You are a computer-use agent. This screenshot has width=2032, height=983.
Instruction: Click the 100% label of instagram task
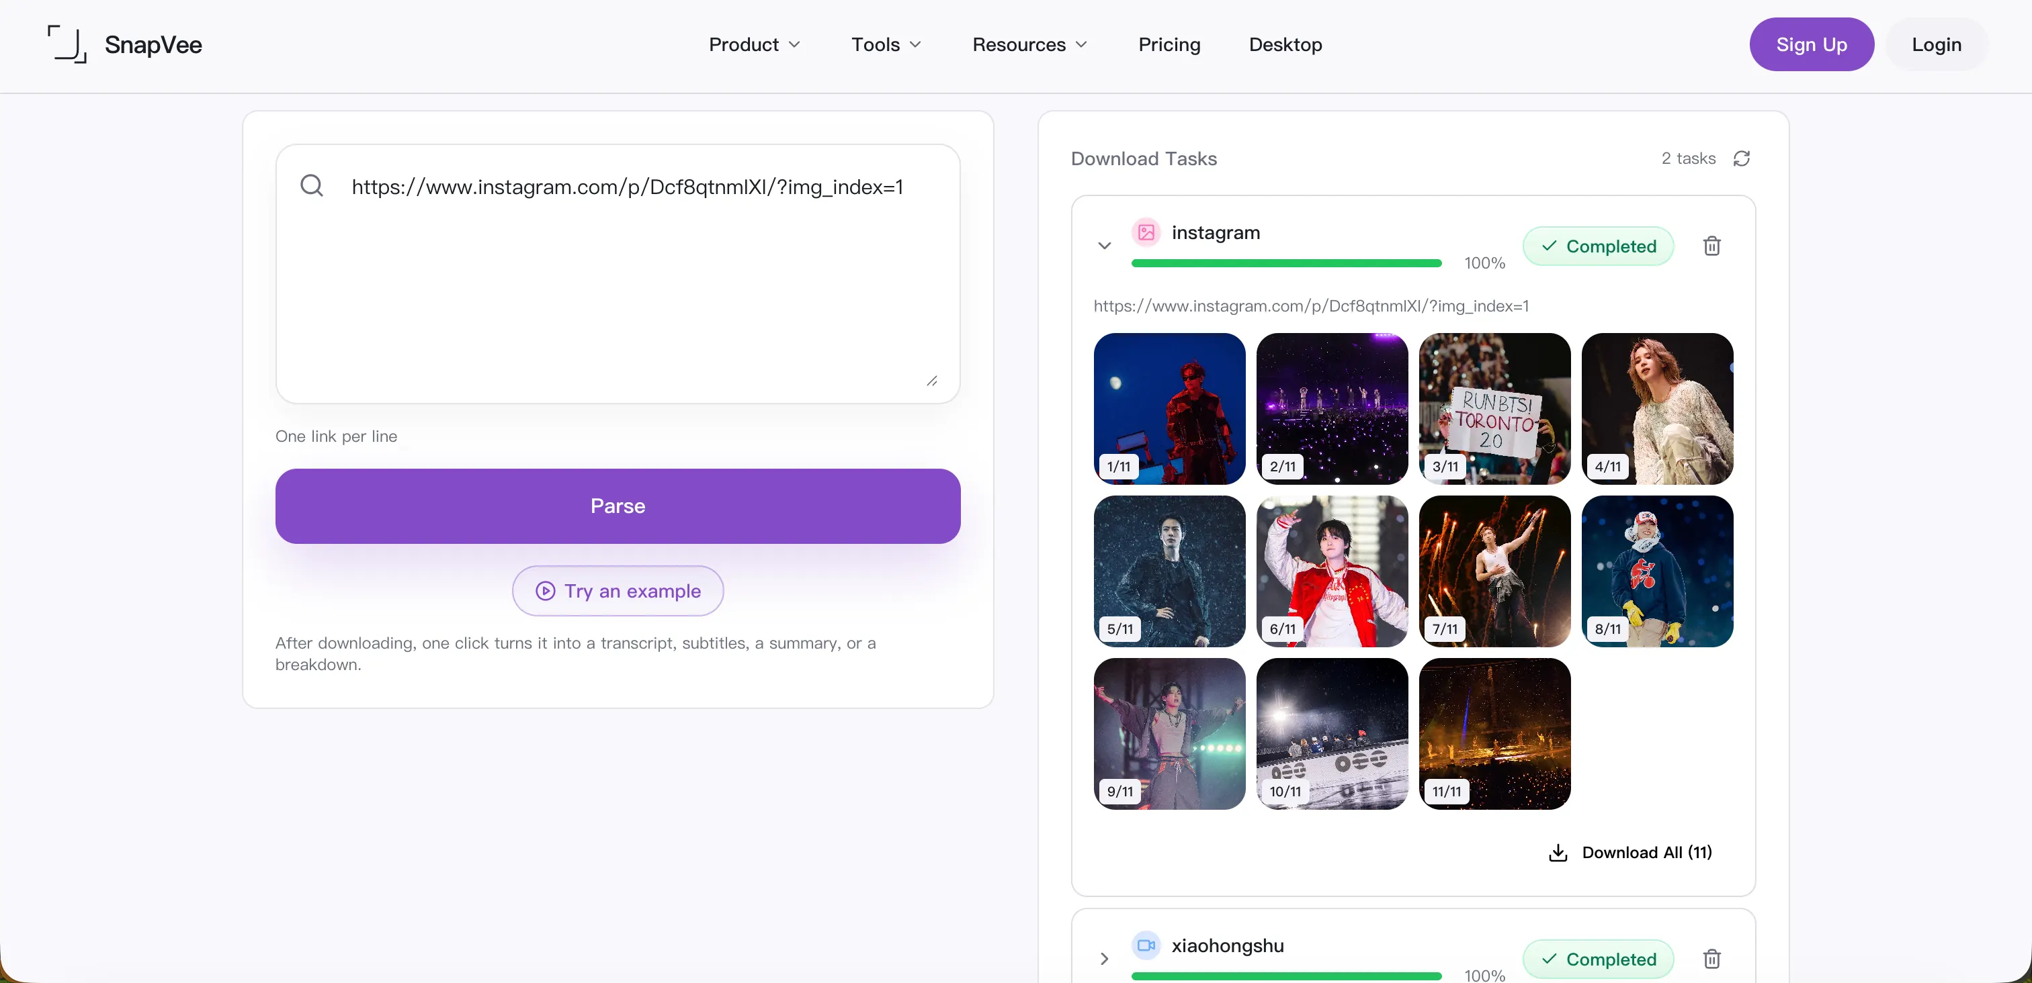click(1484, 263)
